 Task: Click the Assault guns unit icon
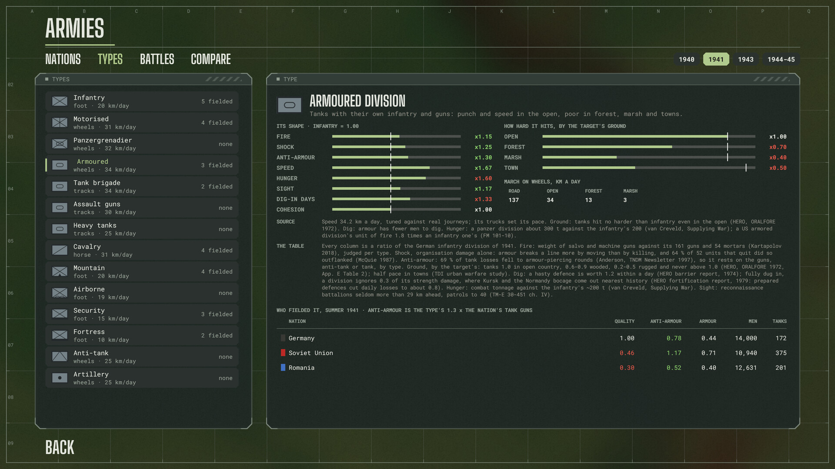tap(60, 208)
